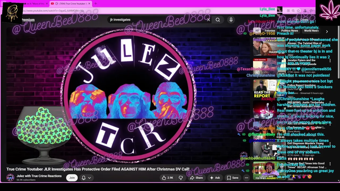Select the 'World News' filter chip
This screenshot has width=340, height=191.
tap(311, 31)
